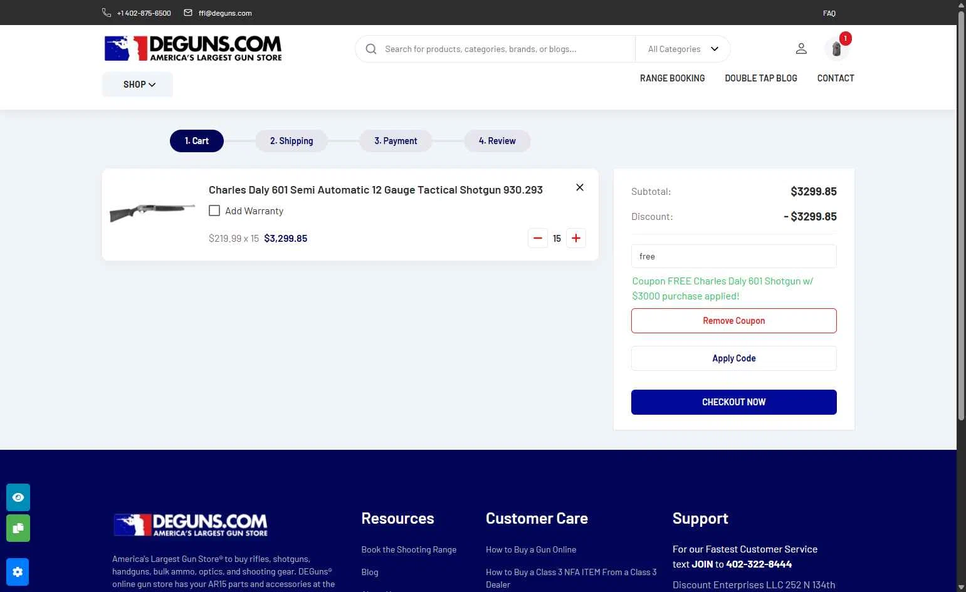This screenshot has height=592, width=966.
Task: Focus the product search input field
Action: (508, 49)
